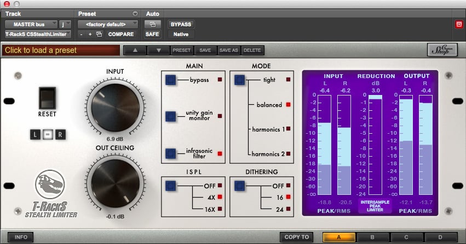Load the next preset with down arrow
The height and width of the screenshot is (244, 466).
click(158, 50)
